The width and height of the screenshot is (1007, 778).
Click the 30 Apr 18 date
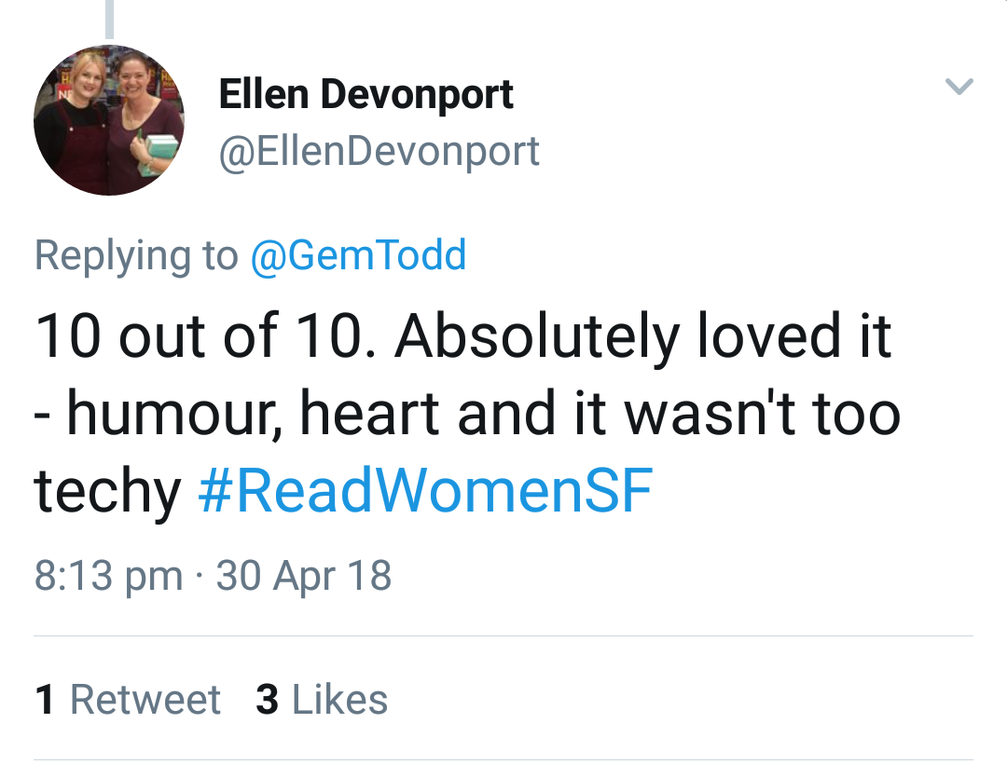[304, 575]
